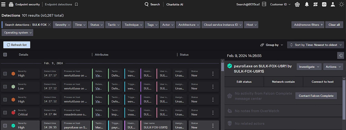Select the payroll.exe detection checkbox

coord(5,126)
